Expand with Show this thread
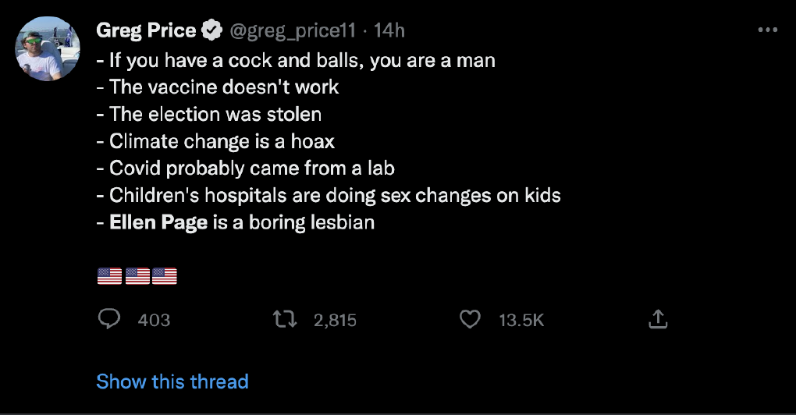 pyautogui.click(x=172, y=381)
